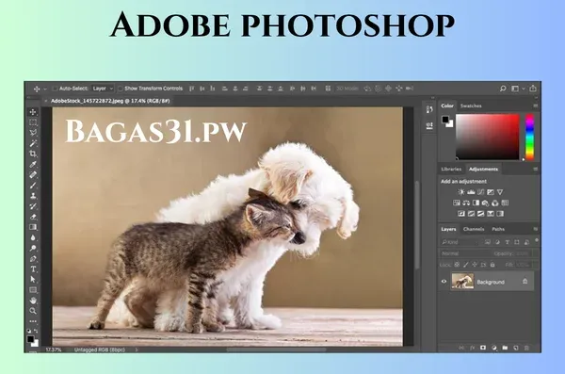Expand status bar info arrow

(137, 350)
